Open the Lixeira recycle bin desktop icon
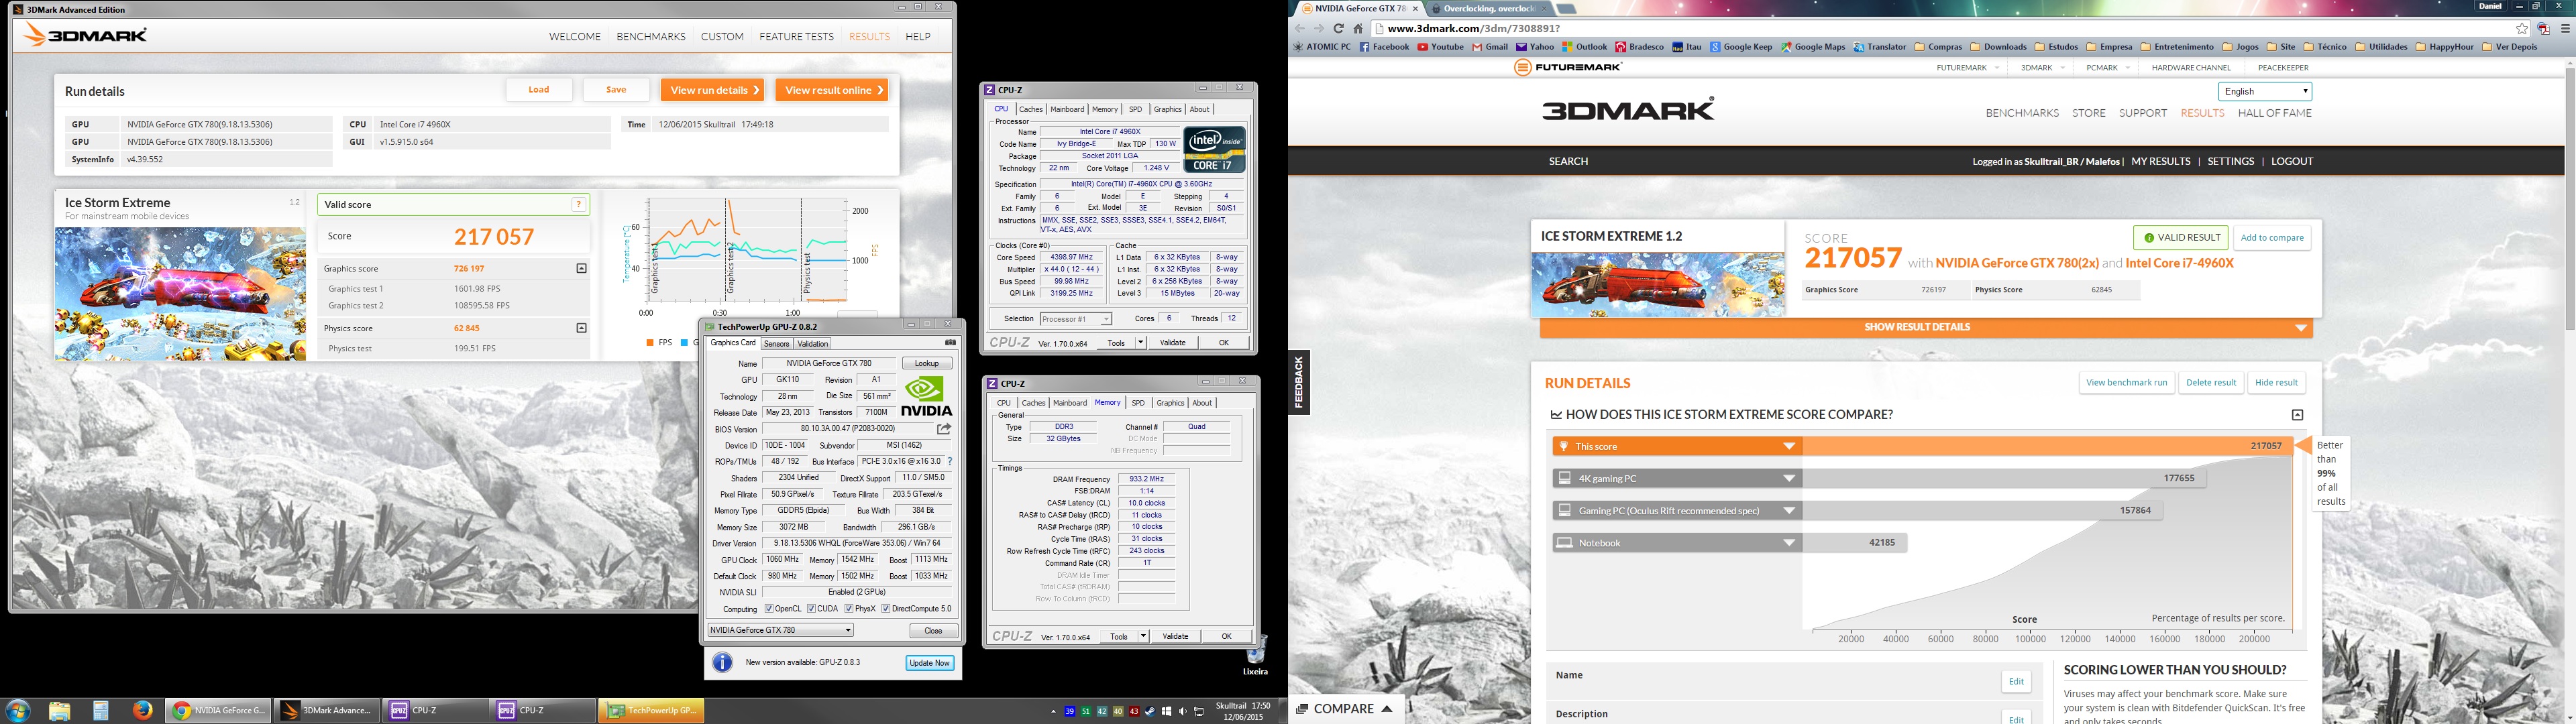This screenshot has width=2576, height=724. tap(1255, 655)
